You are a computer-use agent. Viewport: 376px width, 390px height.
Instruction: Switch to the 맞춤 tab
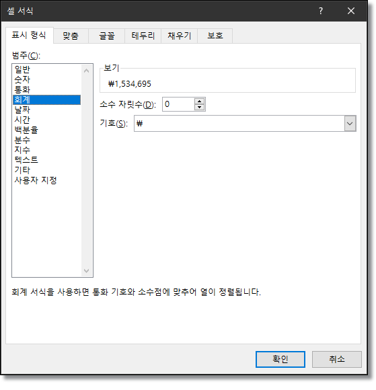point(71,36)
